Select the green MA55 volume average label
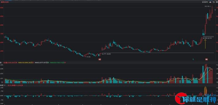This screenshot has height=105, width=218. [x=58, y=63]
